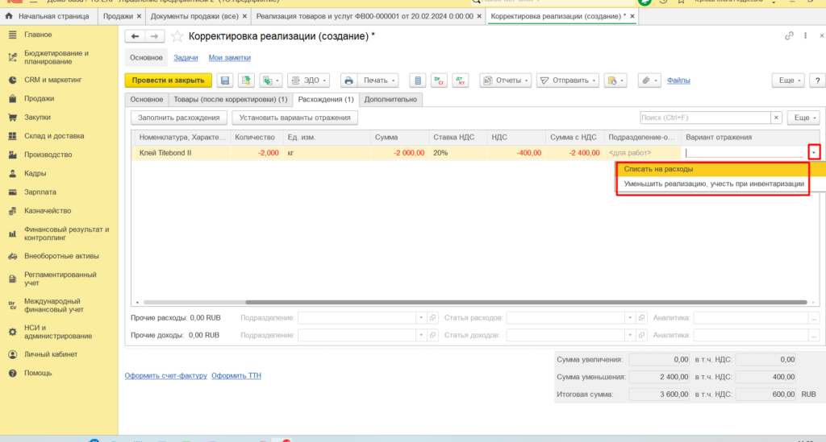This screenshot has height=442, width=826.
Task: Open the toolbar Еще menu
Action: pos(788,81)
